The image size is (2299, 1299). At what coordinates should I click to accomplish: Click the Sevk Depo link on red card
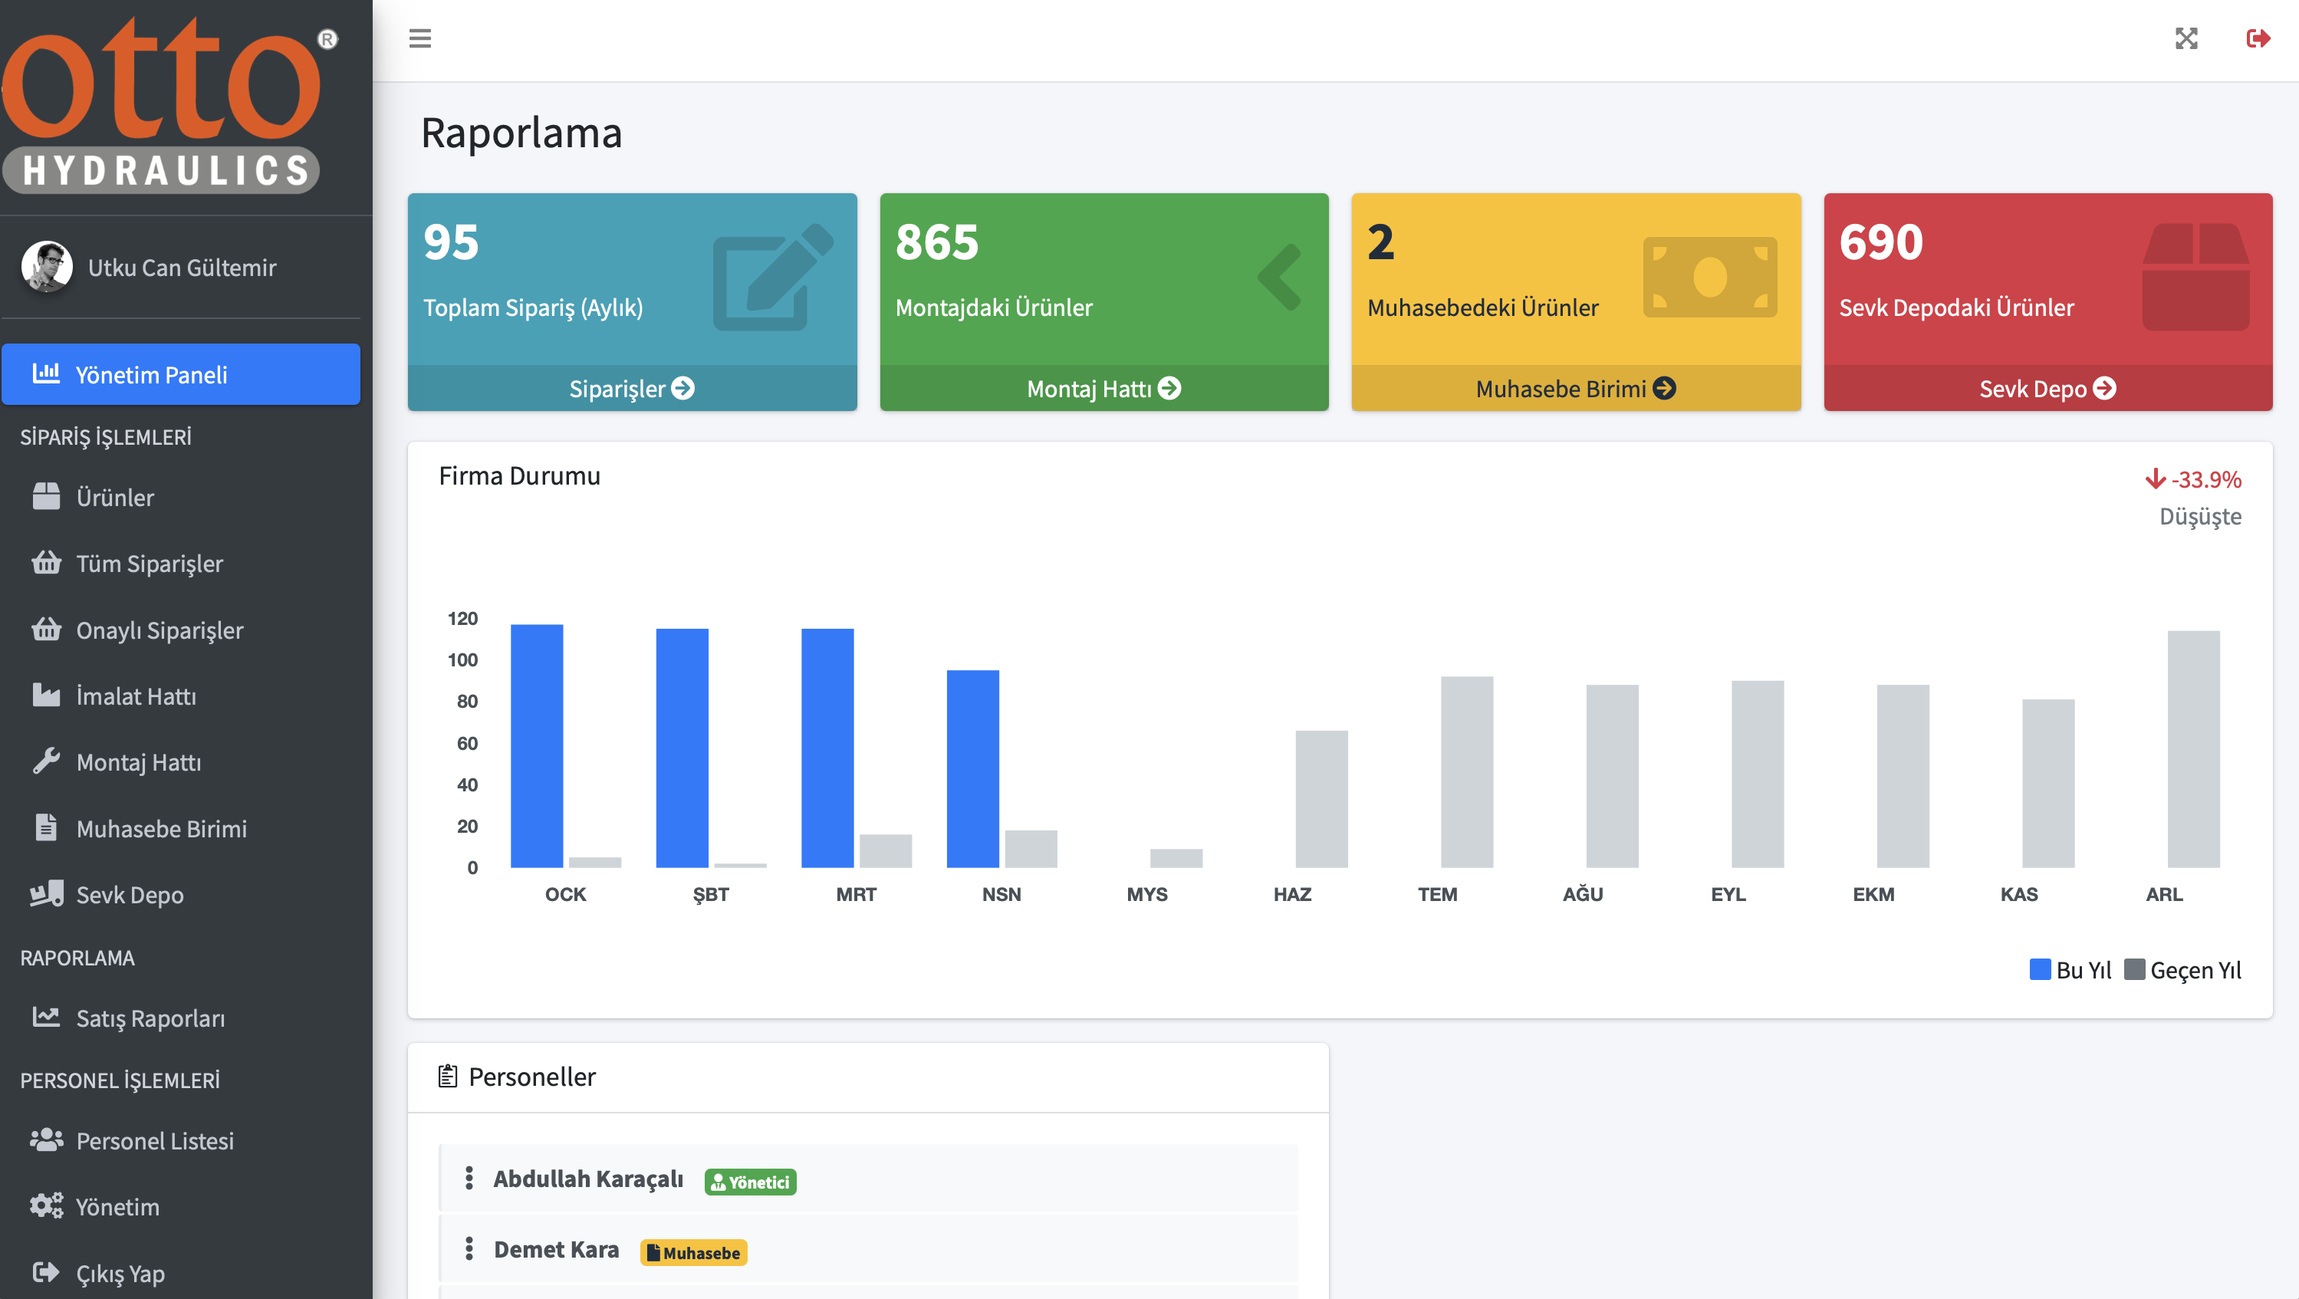2047,388
